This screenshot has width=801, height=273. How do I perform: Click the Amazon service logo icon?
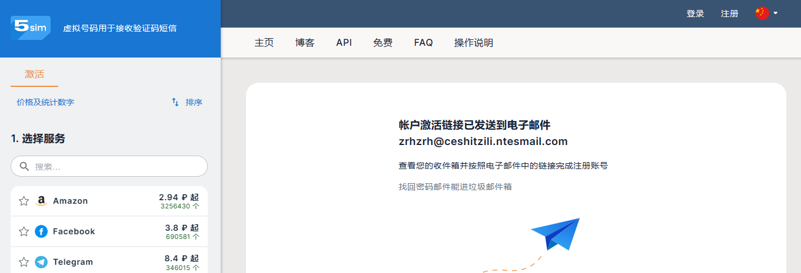pos(41,201)
